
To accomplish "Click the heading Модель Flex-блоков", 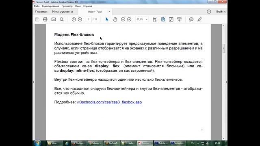I will click(74, 34).
